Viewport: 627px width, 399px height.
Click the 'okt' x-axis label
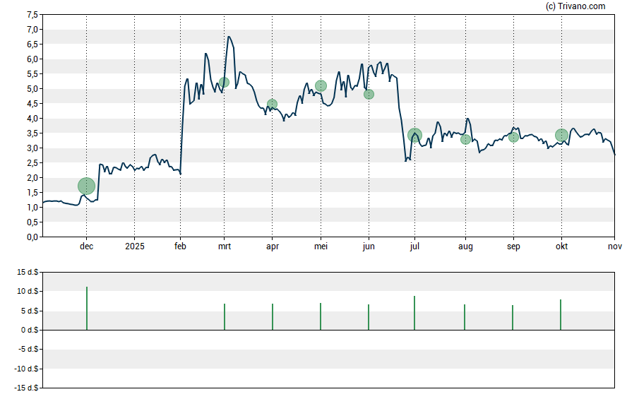[x=561, y=246]
